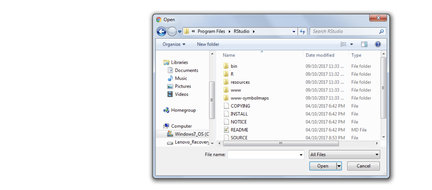Expand the arrow after RStudio breadcrumb

(254, 31)
